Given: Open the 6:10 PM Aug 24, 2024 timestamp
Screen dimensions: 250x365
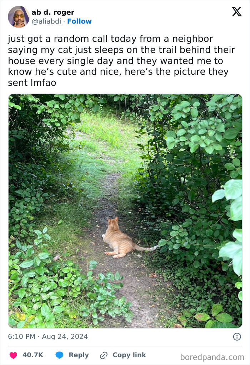Looking at the screenshot, I should [48, 337].
